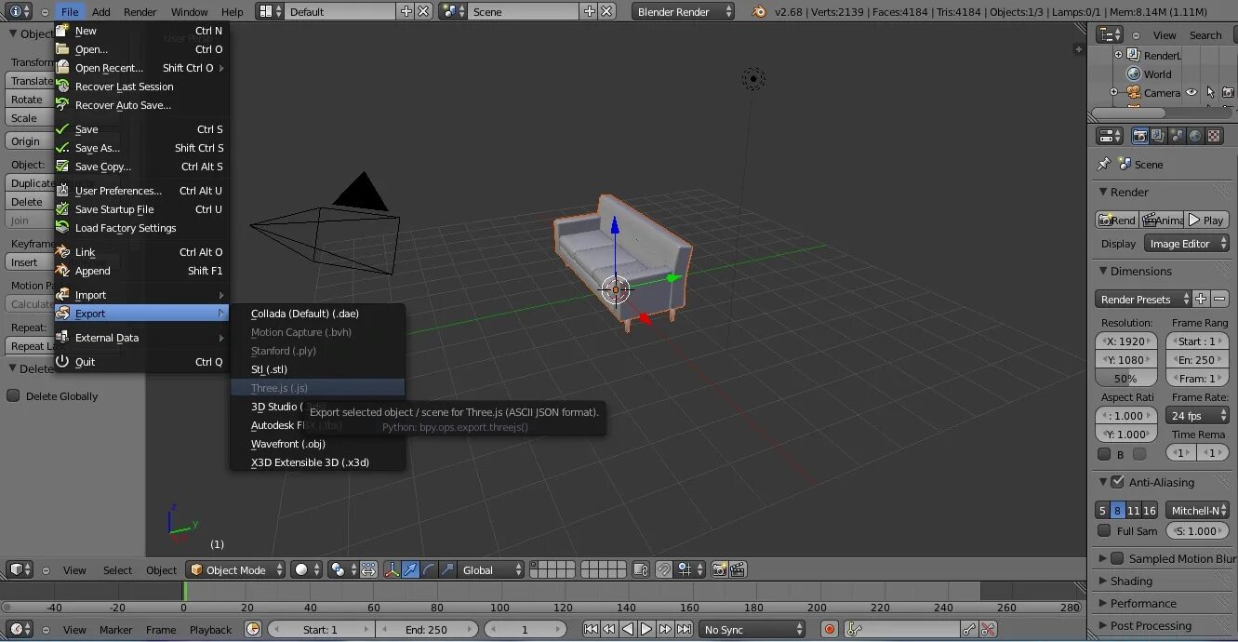Toggle automatic keyframe recording button
Viewport: 1238px width, 642px height.
[829, 629]
